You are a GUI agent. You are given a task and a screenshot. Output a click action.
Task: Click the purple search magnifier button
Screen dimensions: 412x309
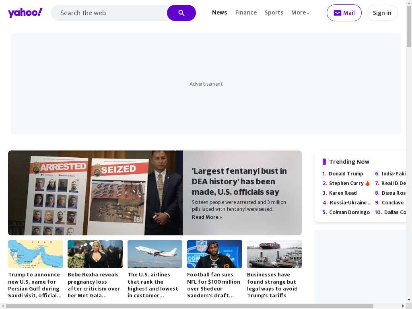pyautogui.click(x=181, y=13)
